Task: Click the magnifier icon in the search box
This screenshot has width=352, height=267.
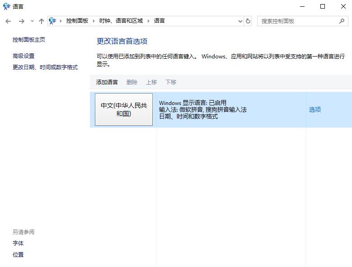Action: pyautogui.click(x=342, y=21)
